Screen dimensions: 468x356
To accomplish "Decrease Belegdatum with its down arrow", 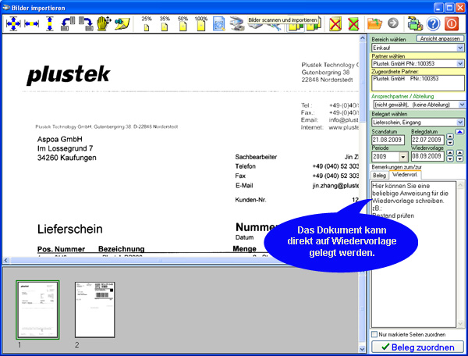I will (x=450, y=142).
